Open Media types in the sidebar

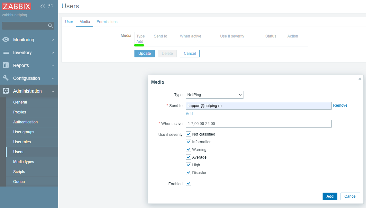(x=23, y=162)
